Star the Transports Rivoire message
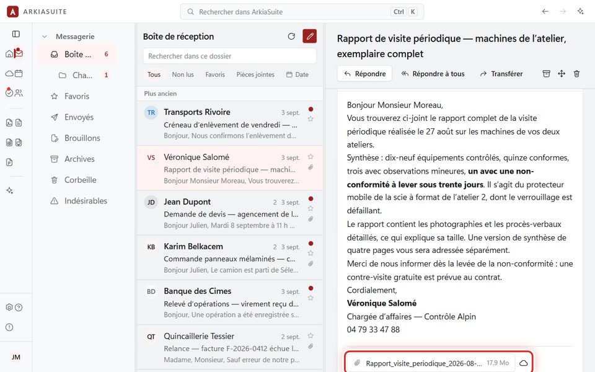Image resolution: width=595 pixels, height=372 pixels. (x=311, y=119)
